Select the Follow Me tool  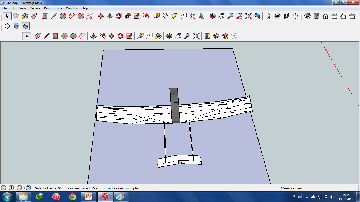[127, 16]
